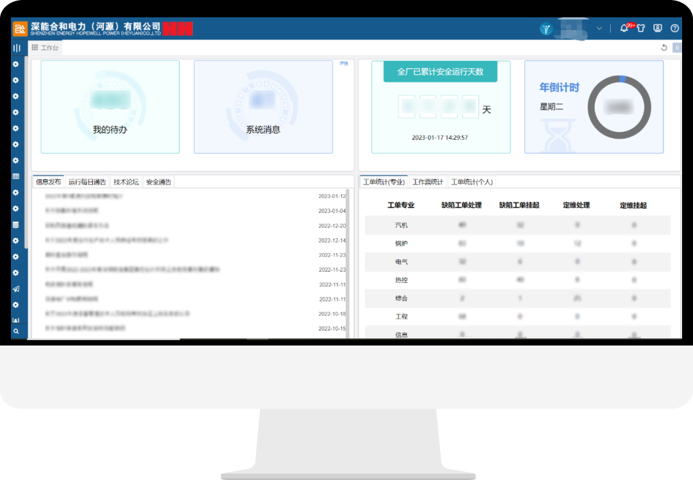Click the 年倒计时 donut progress ring

click(619, 107)
